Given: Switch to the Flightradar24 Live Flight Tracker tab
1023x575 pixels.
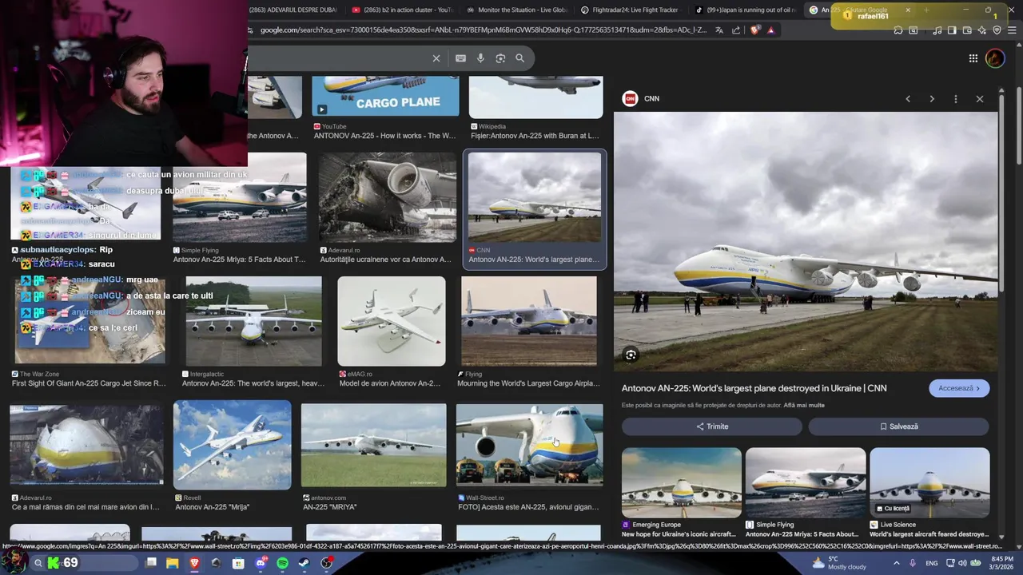Looking at the screenshot, I should (630, 10).
